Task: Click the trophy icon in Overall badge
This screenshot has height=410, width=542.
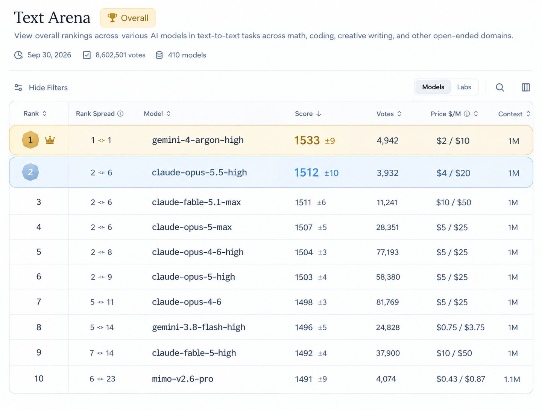Action: (x=112, y=18)
